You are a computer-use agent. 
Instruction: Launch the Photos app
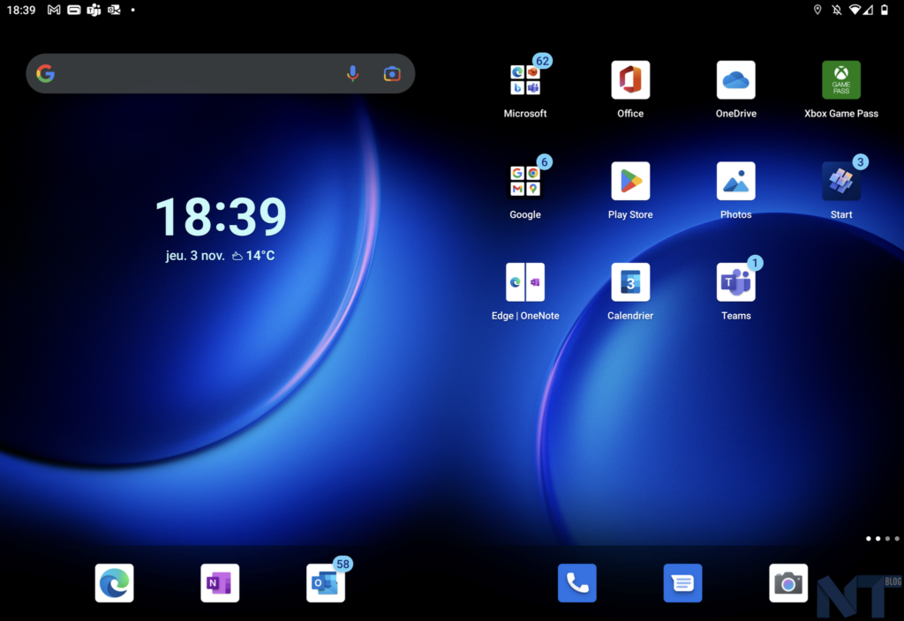coord(735,181)
